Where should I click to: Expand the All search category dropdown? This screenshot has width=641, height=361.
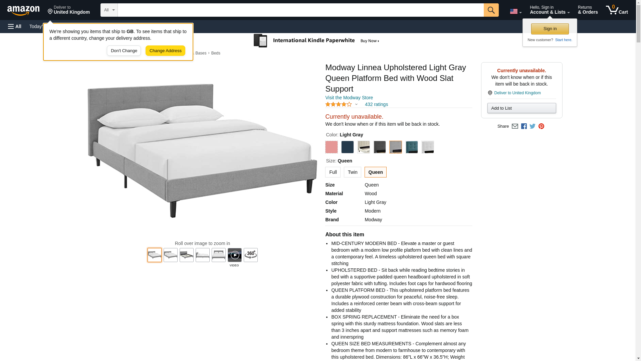coord(109,10)
